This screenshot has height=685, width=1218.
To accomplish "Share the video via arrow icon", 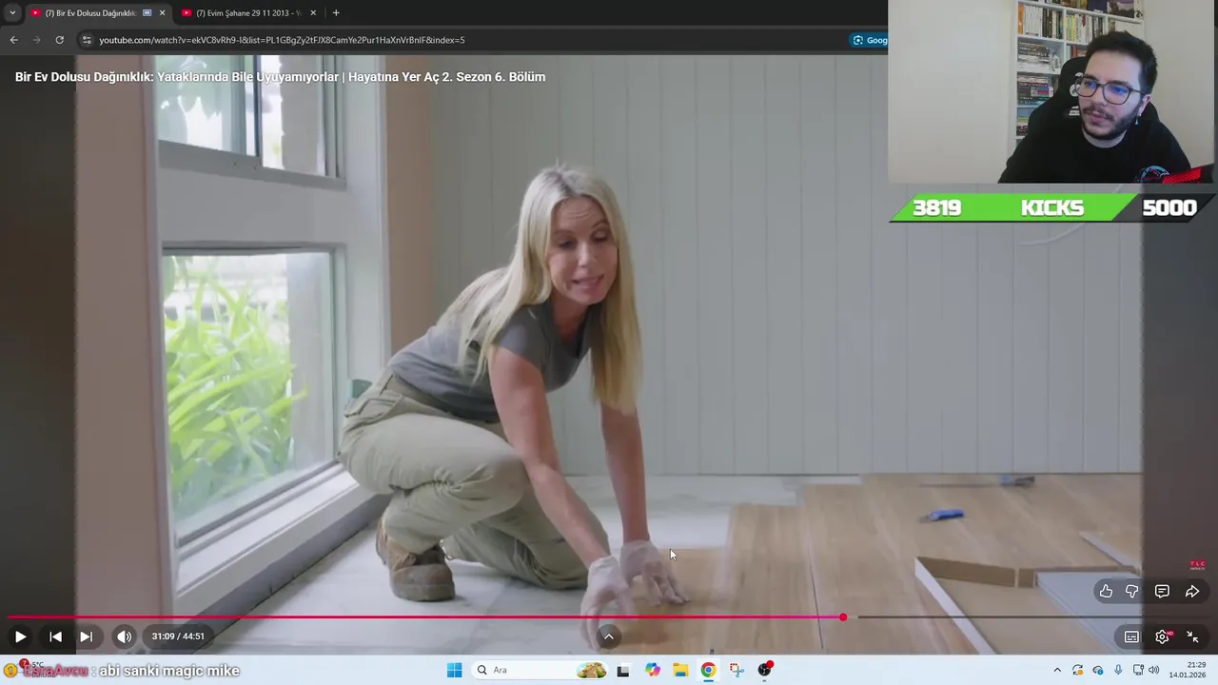I will coord(1192,591).
